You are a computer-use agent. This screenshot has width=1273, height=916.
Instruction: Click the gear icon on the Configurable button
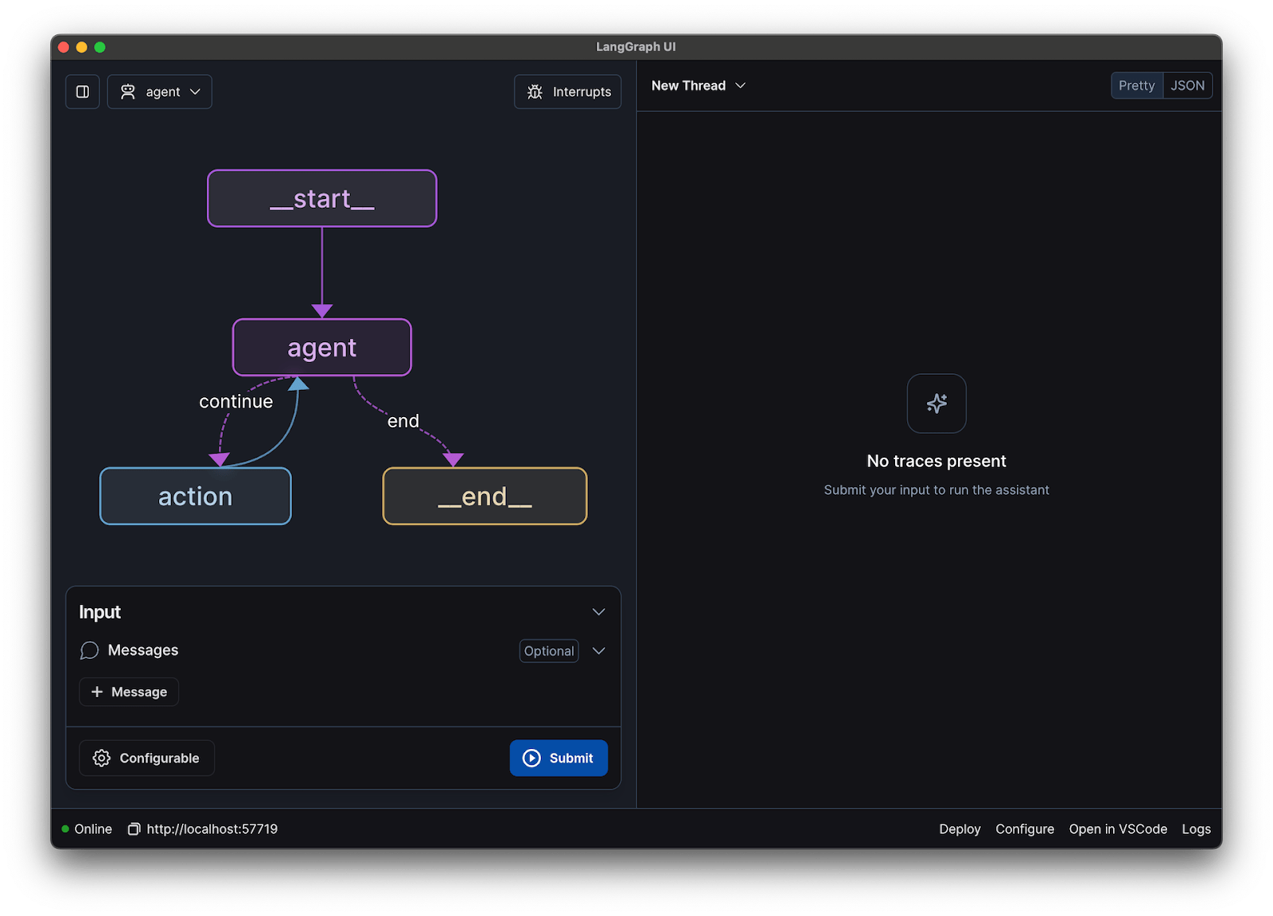[101, 758]
